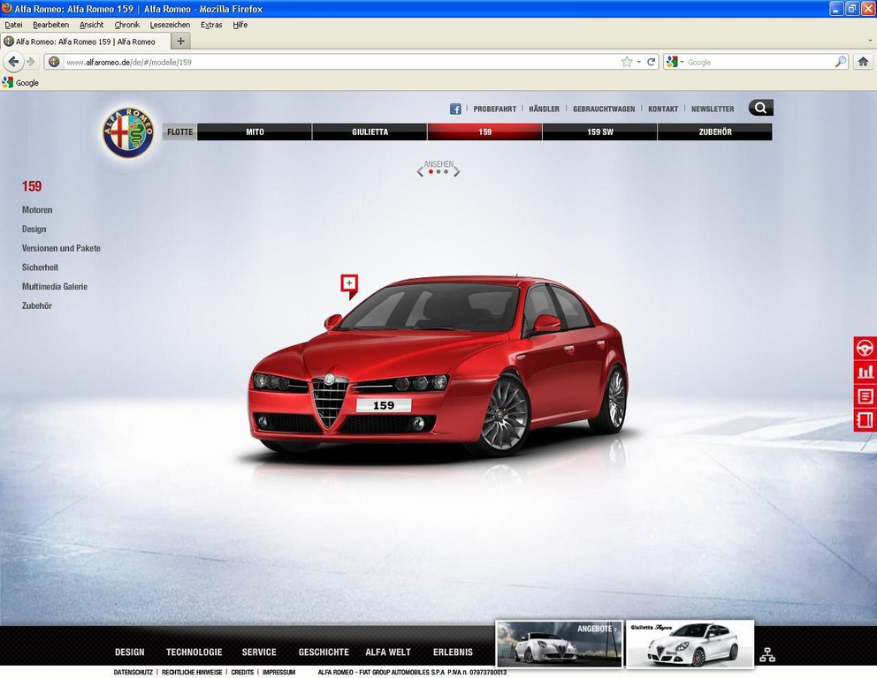
Task: Select the third view dot under Ansehen
Action: [x=446, y=172]
